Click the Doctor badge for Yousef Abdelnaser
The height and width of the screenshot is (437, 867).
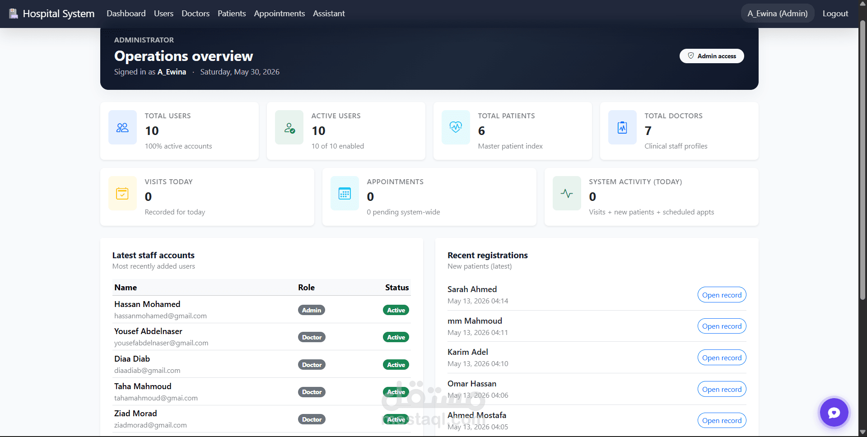[x=312, y=337]
